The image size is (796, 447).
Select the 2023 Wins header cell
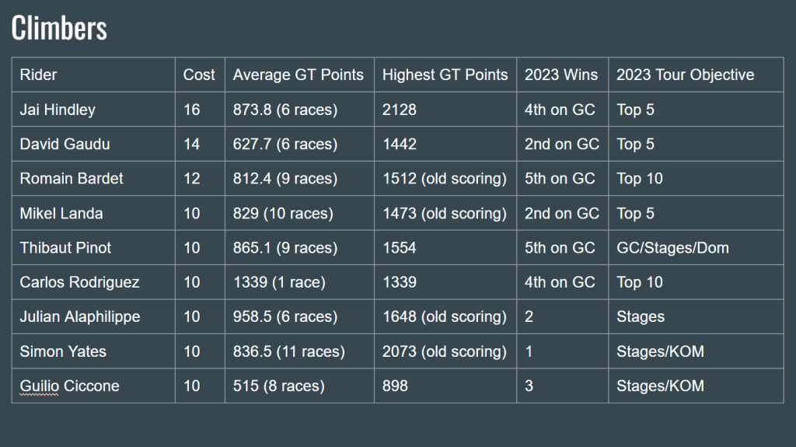(561, 75)
